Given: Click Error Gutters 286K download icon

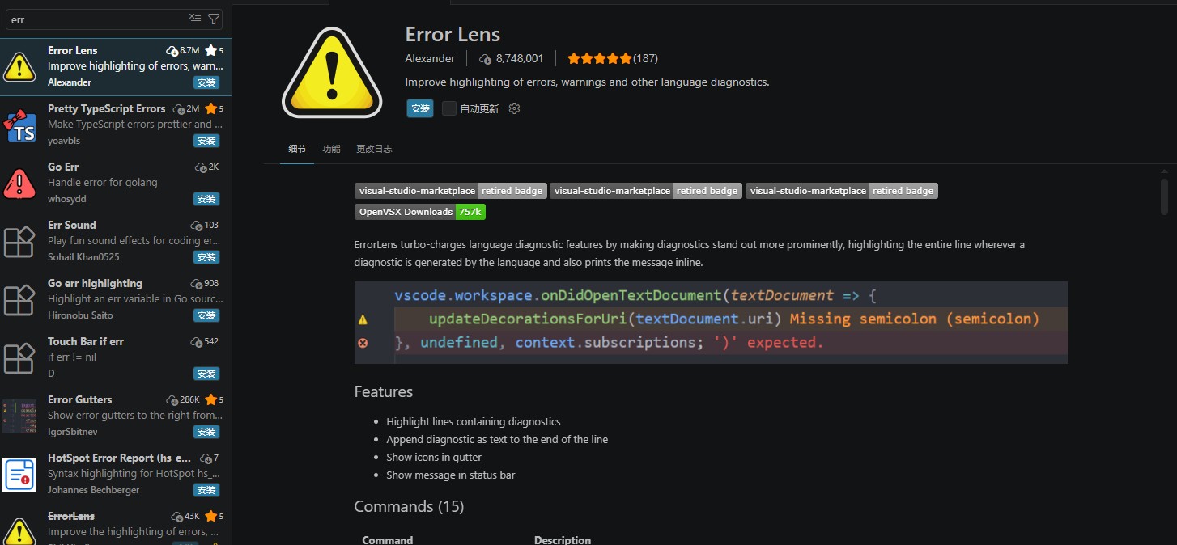Looking at the screenshot, I should tap(172, 400).
